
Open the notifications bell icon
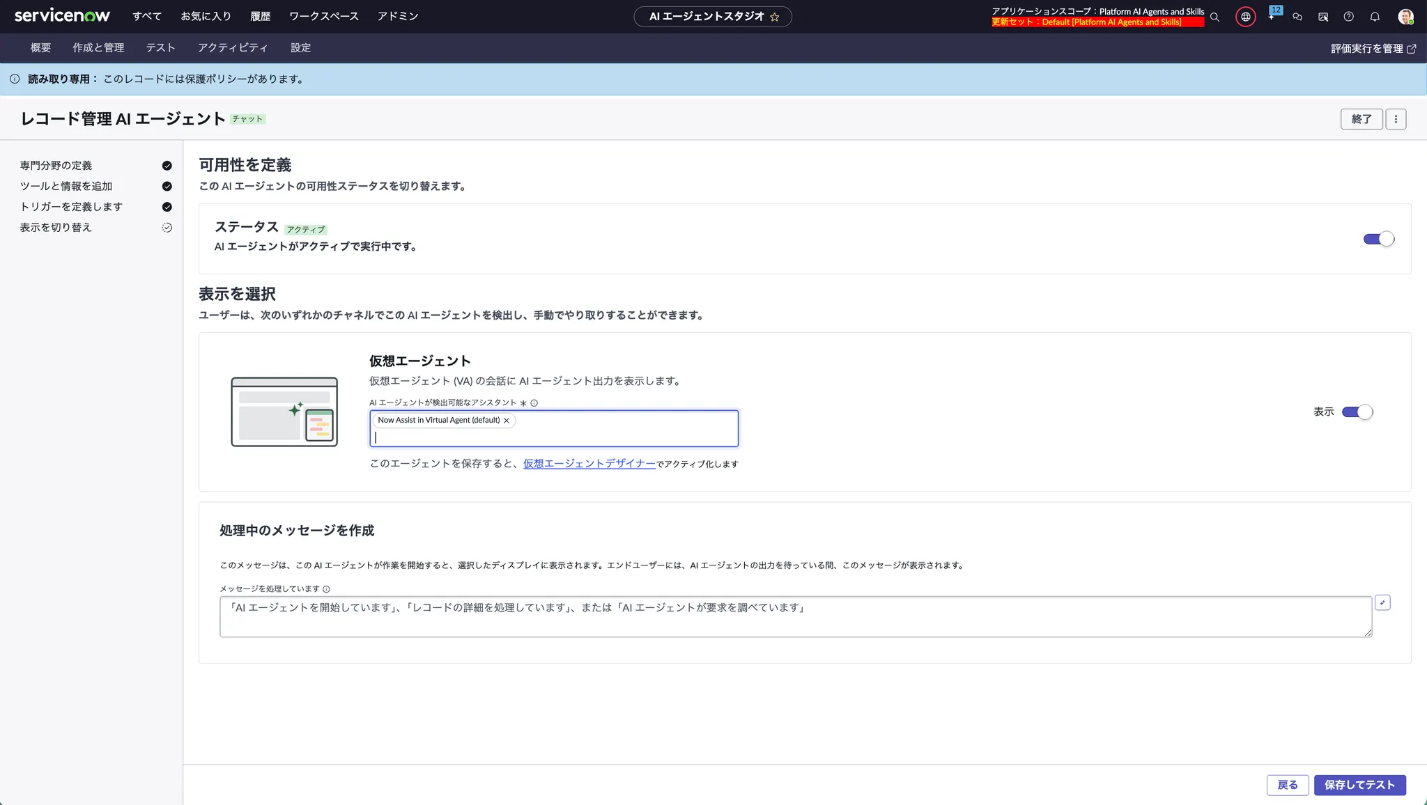1375,17
